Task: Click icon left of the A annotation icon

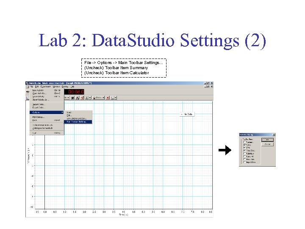Action: pyautogui.click(x=72, y=98)
